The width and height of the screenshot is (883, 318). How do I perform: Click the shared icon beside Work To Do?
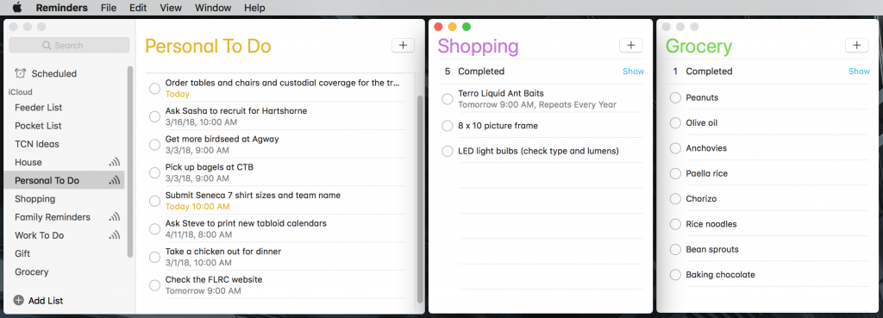coord(115,235)
